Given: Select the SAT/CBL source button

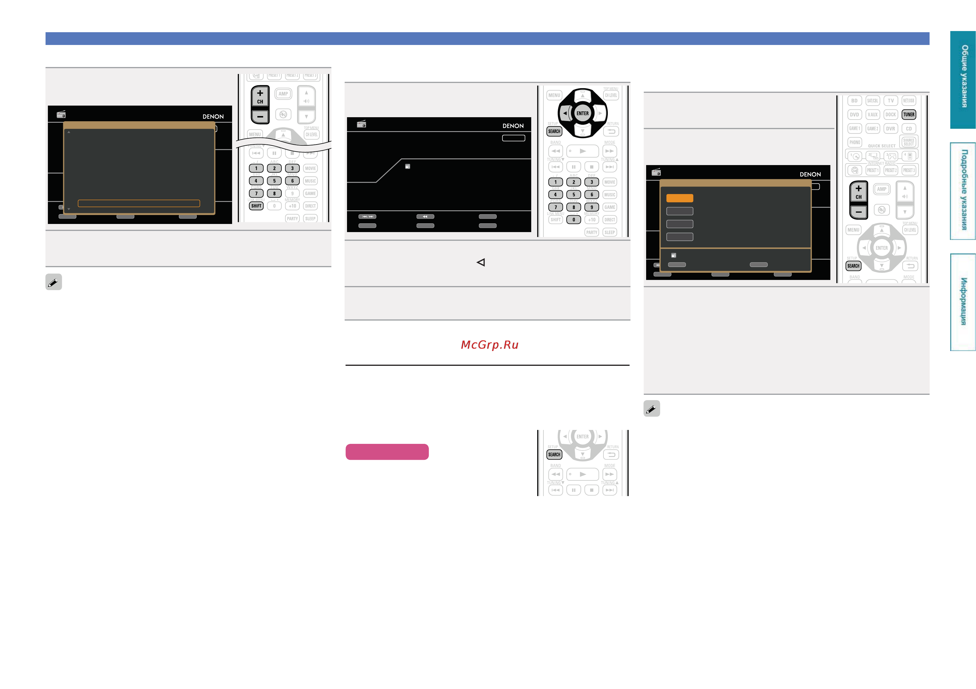Looking at the screenshot, I should (872, 101).
